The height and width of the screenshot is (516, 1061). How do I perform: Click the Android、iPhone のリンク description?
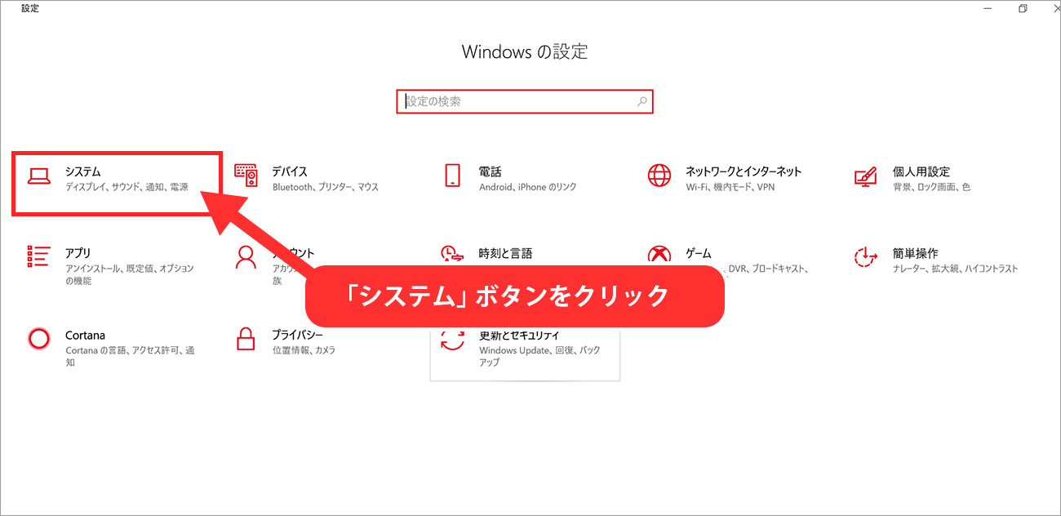point(528,187)
